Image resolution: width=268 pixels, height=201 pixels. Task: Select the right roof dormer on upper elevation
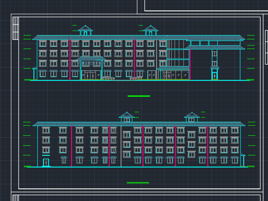(150, 31)
